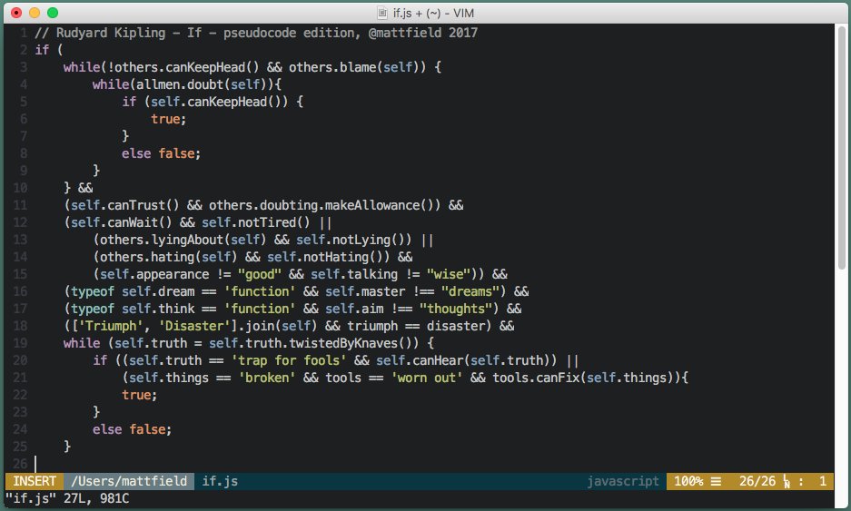Click the javascript filetype label
The width and height of the screenshot is (851, 511).
tap(623, 481)
